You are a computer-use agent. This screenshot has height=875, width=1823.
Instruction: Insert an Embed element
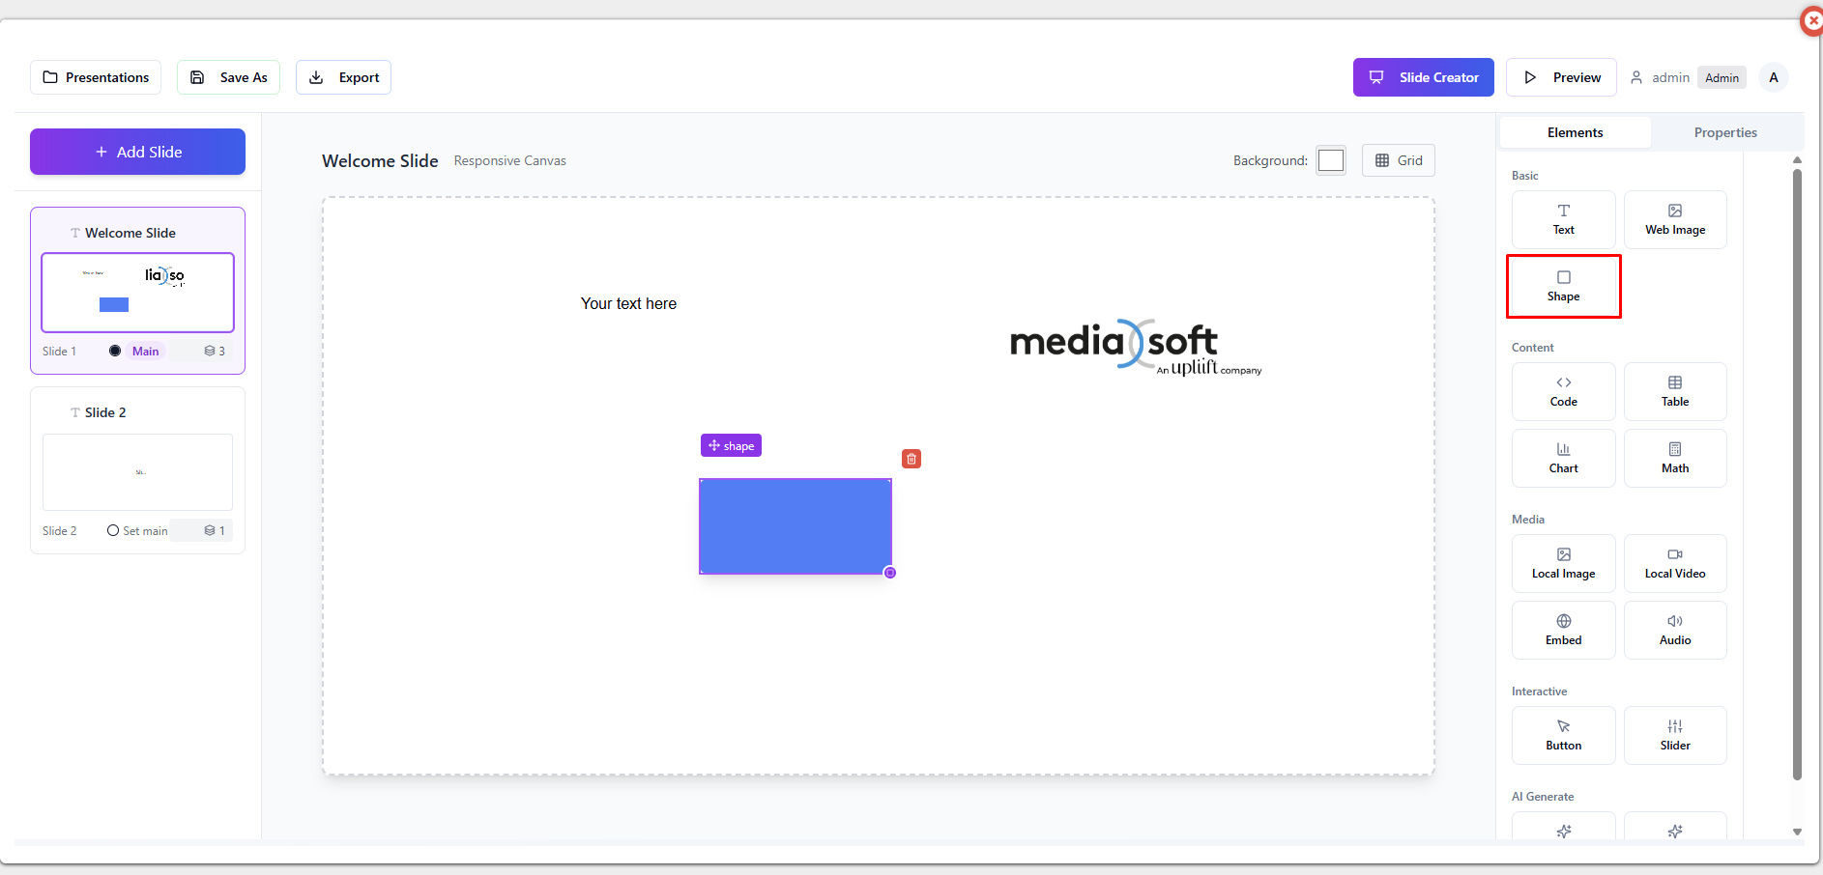[1563, 630]
